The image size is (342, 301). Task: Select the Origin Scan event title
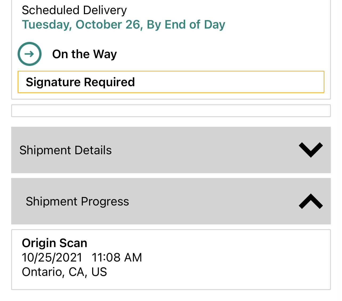click(54, 243)
